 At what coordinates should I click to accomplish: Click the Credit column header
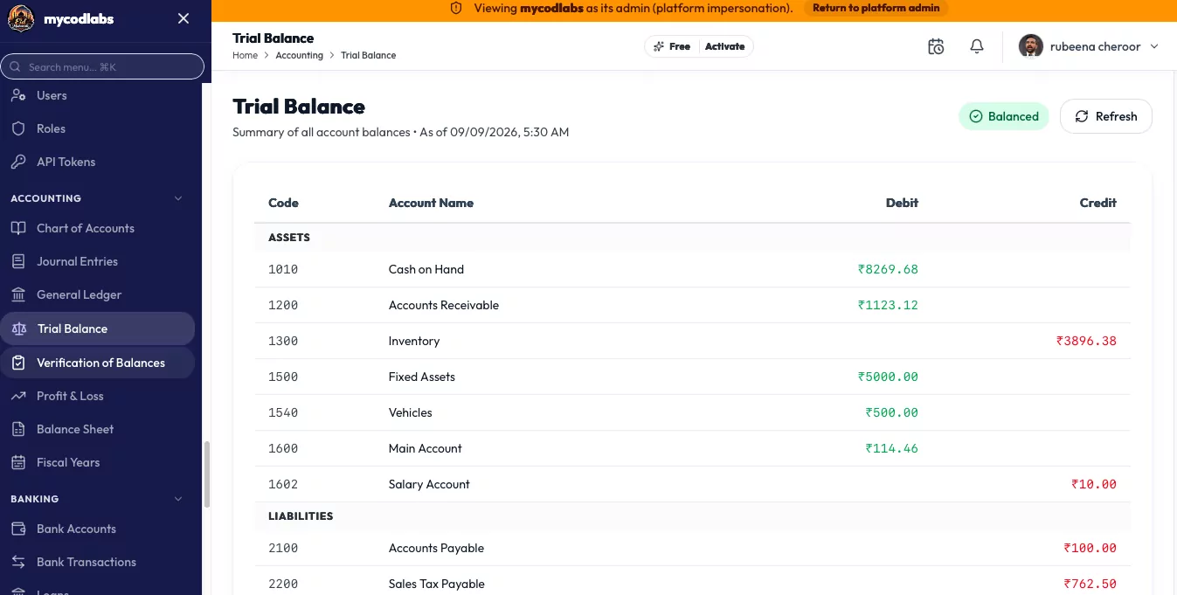pyautogui.click(x=1098, y=203)
